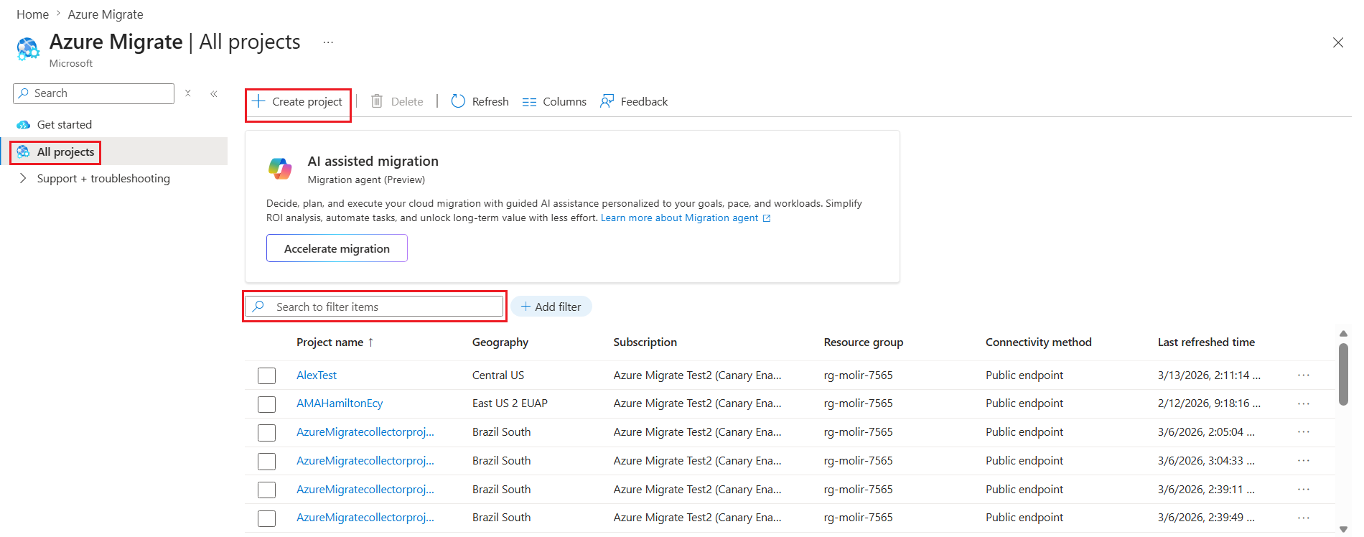This screenshot has height=537, width=1364.
Task: Open ellipsis menu for row refreshed 2:39:11
Action: 1304,489
